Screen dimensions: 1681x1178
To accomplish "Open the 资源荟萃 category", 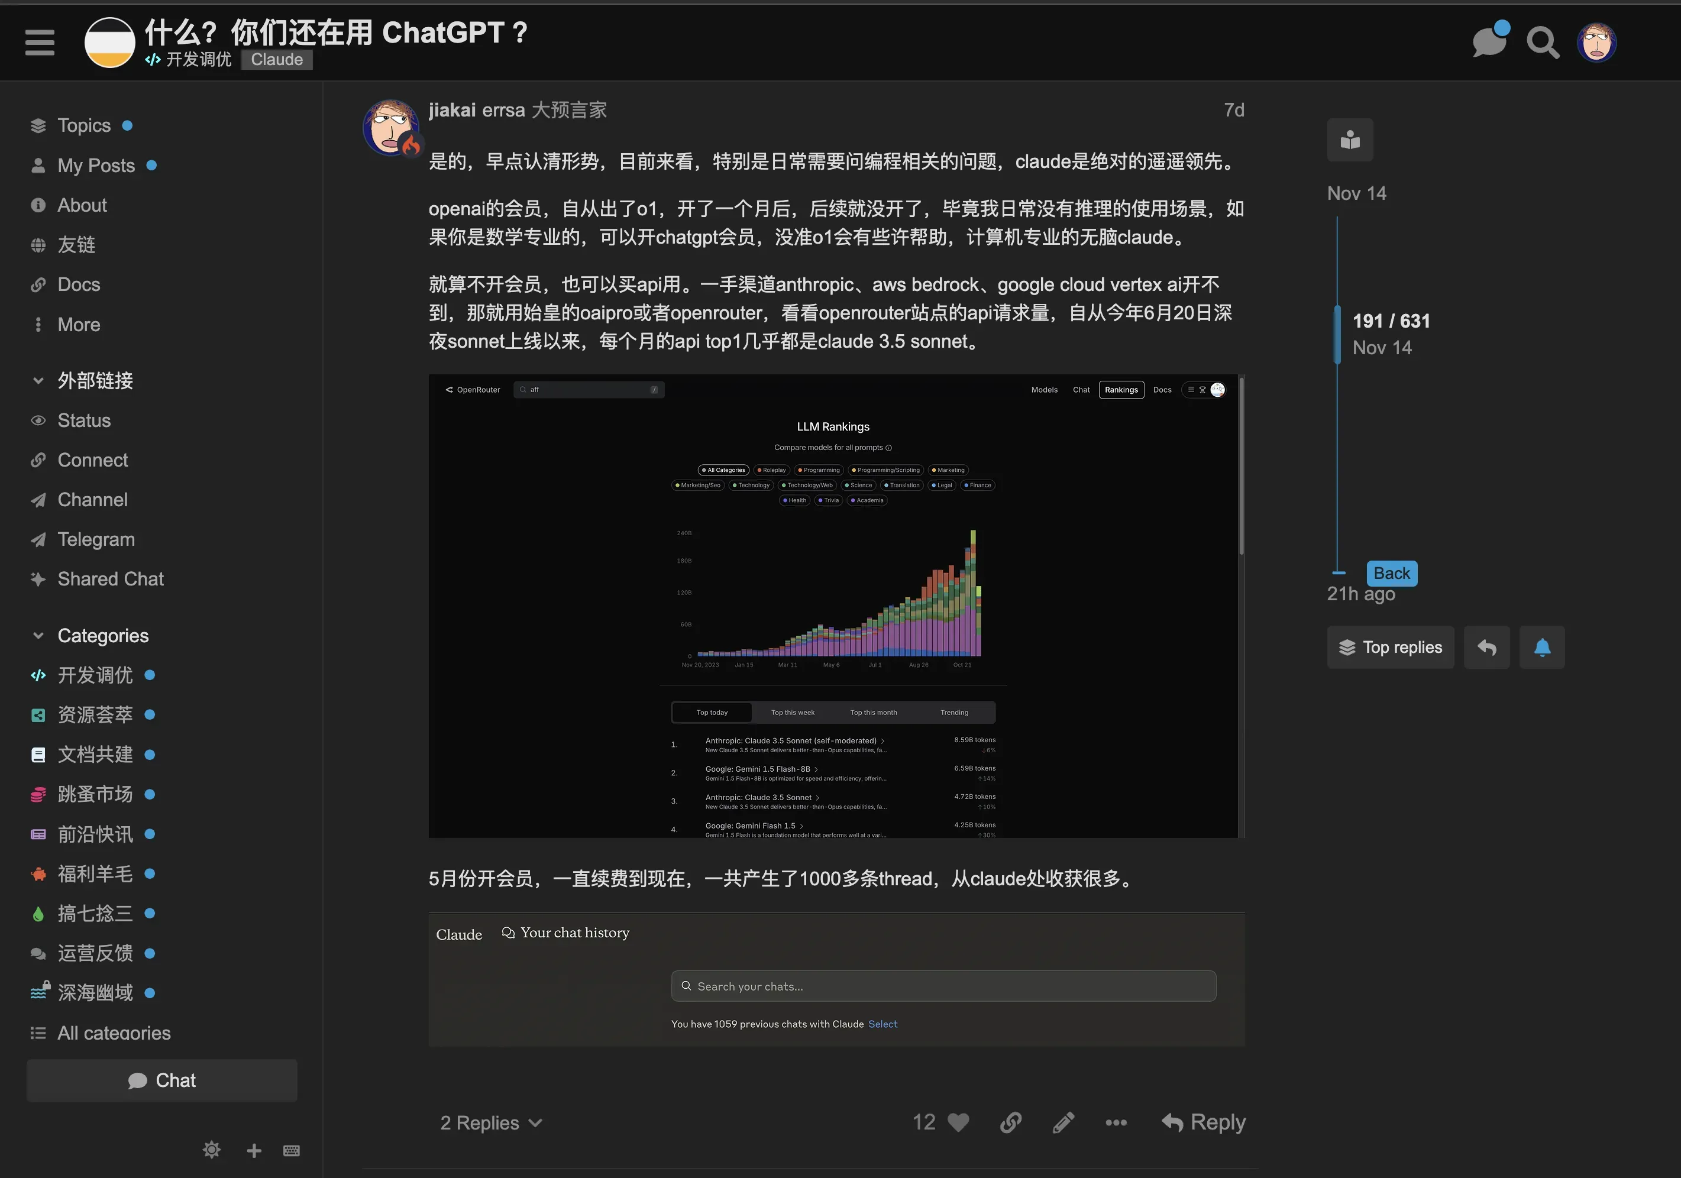I will coord(95,714).
